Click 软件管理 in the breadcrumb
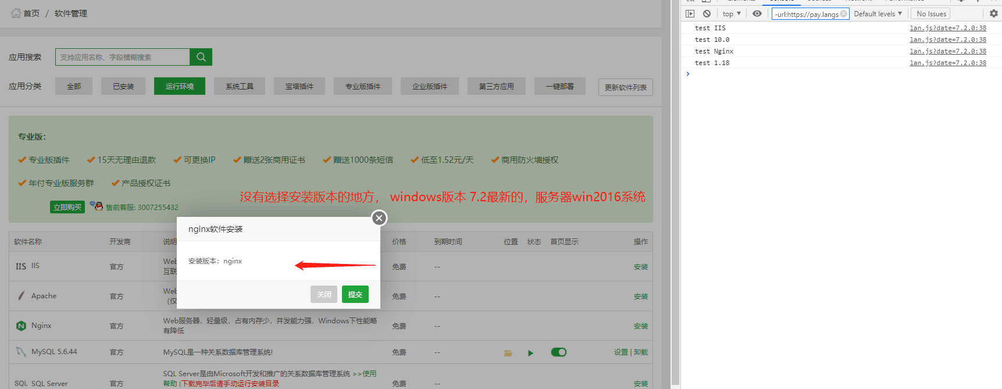 [71, 13]
